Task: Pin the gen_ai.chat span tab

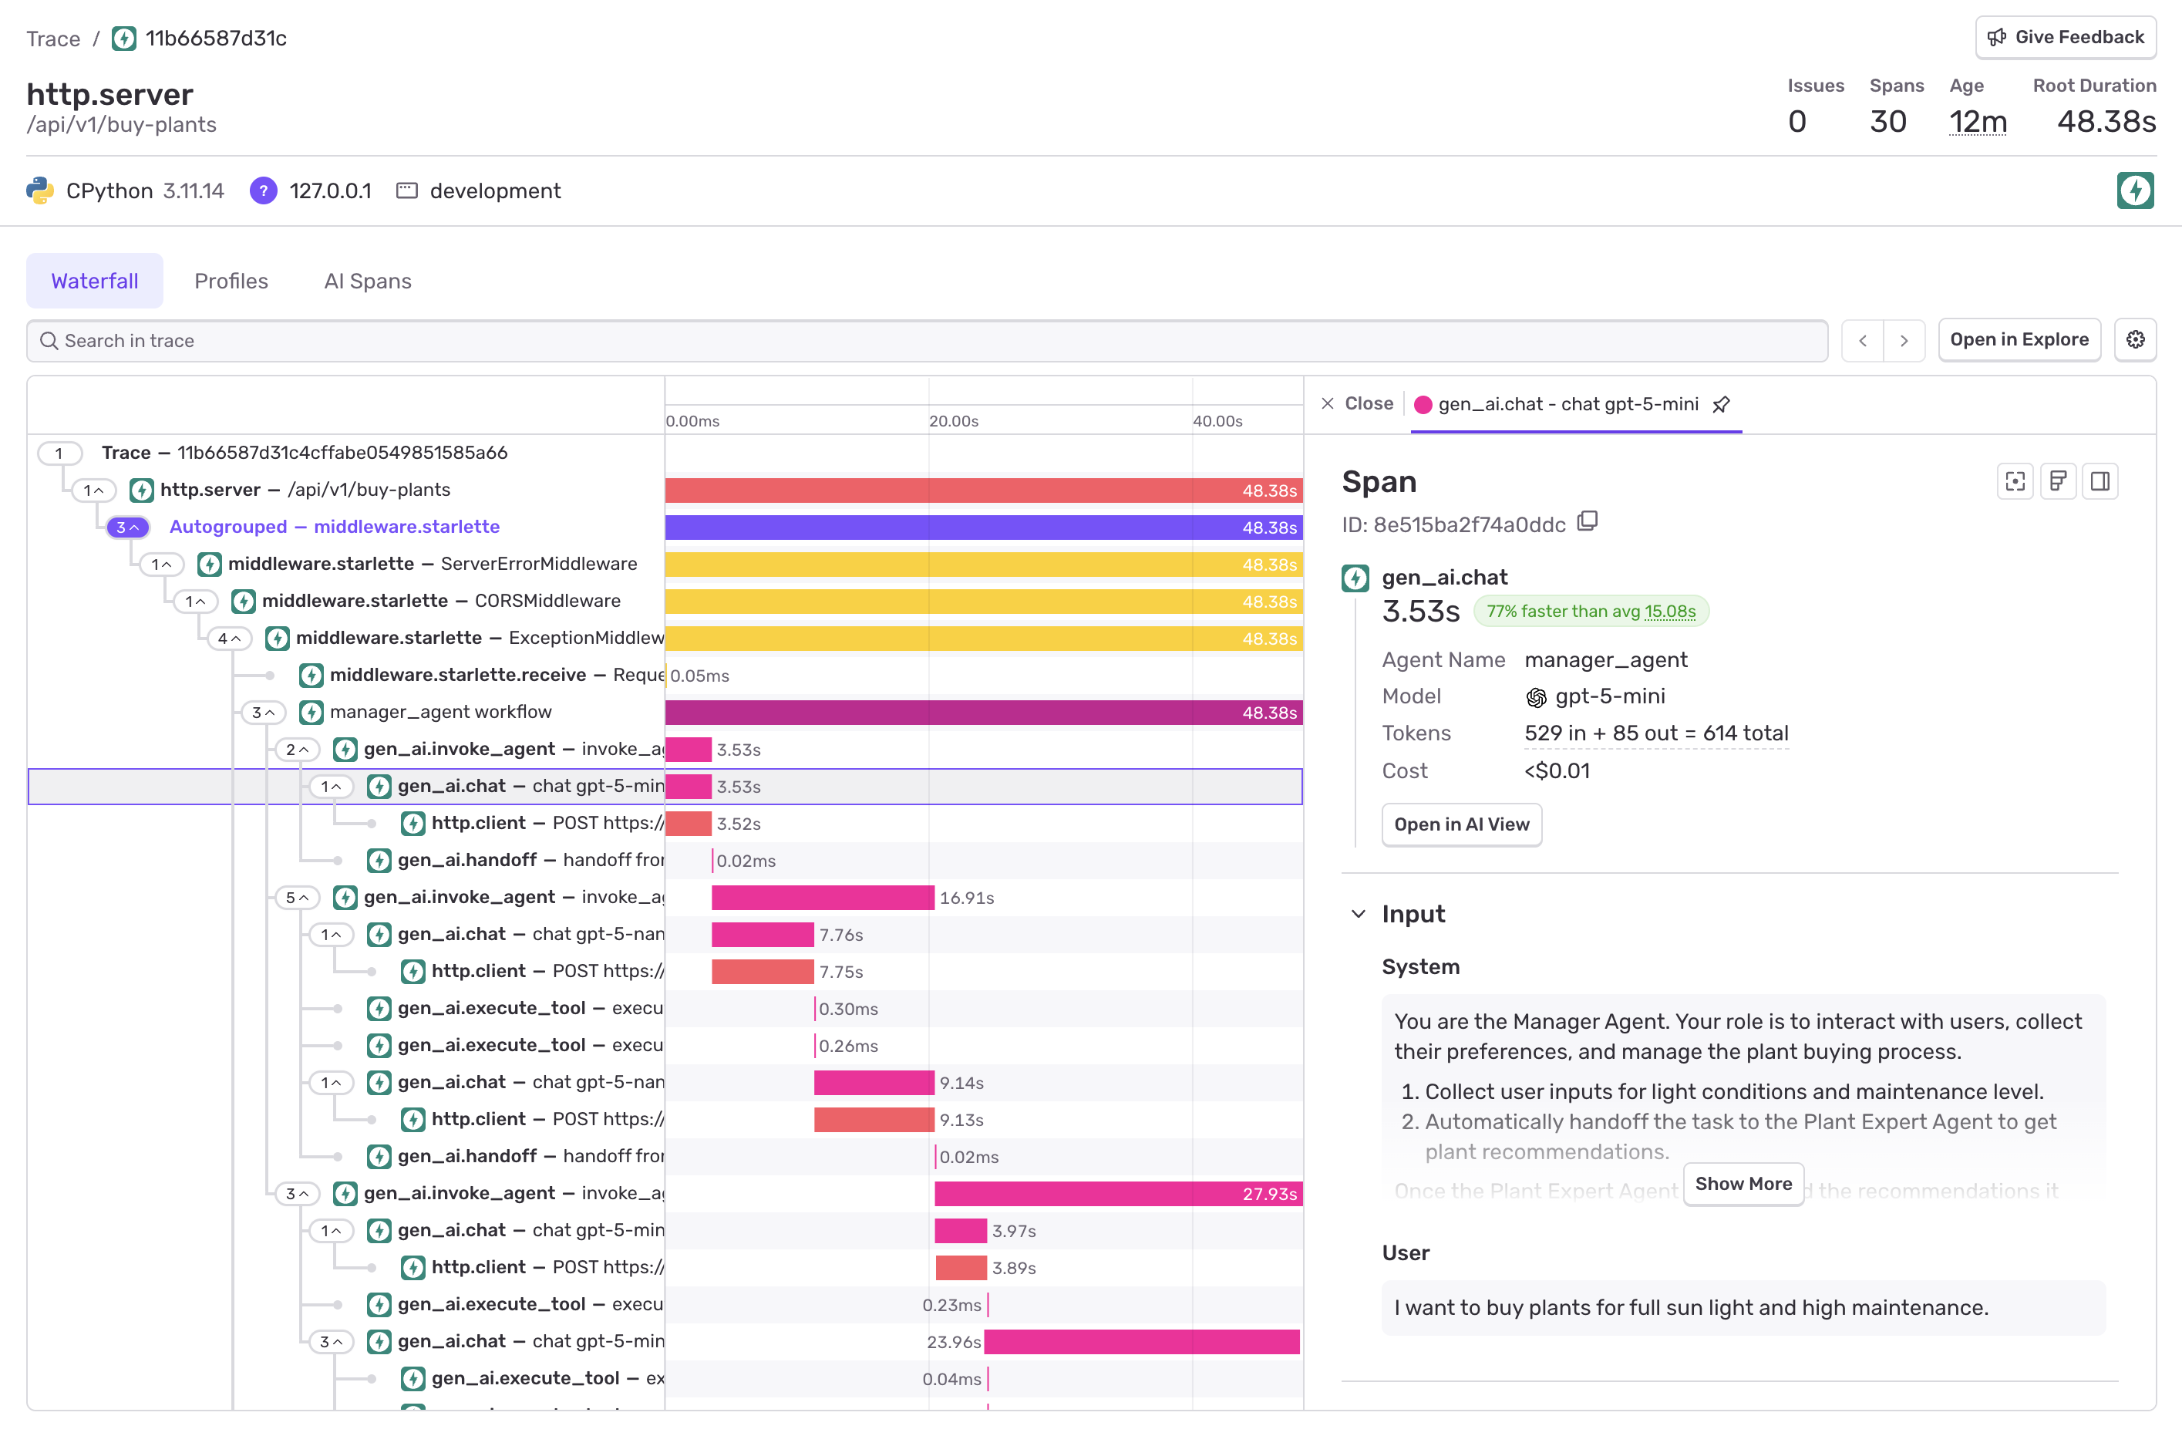Action: pyautogui.click(x=1722, y=404)
